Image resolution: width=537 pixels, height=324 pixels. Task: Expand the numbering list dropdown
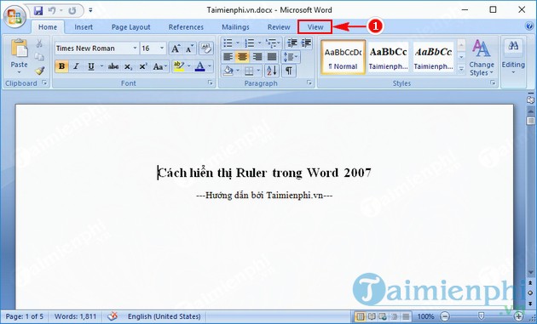tap(259, 43)
